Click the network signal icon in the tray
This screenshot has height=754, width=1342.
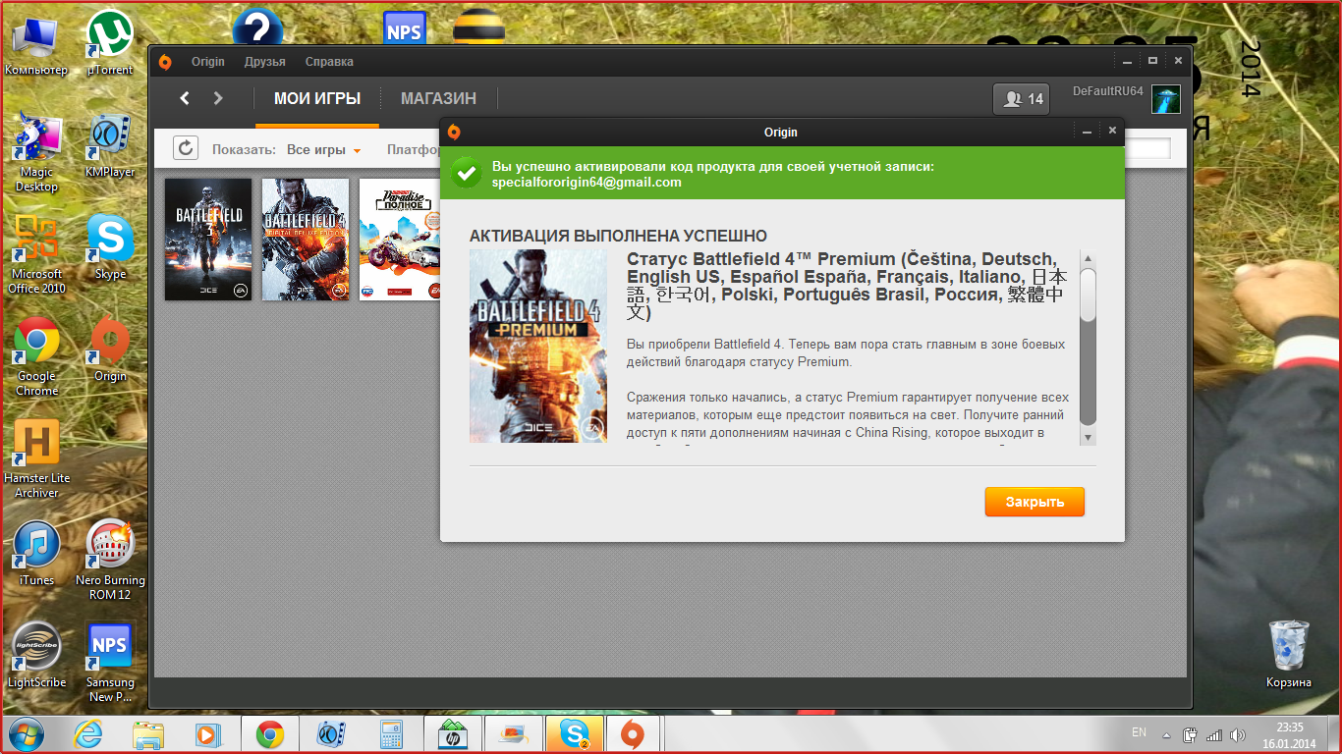click(1213, 734)
